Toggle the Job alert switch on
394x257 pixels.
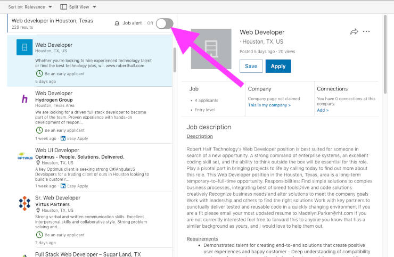(x=165, y=23)
